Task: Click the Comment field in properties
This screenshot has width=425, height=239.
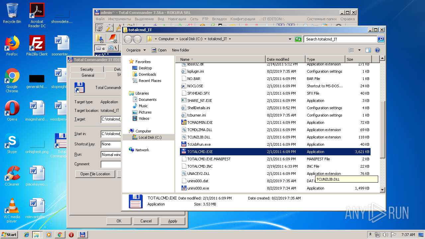Action: click(111, 164)
